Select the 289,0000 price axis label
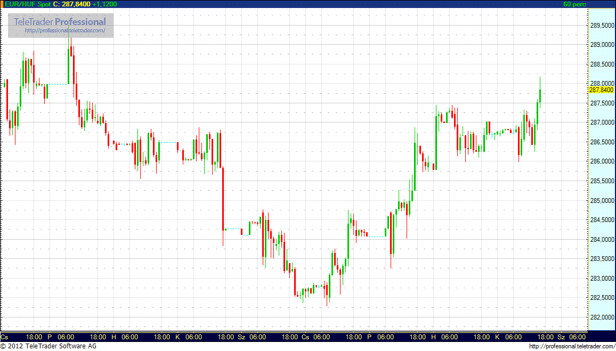This screenshot has width=616, height=351. click(x=602, y=45)
